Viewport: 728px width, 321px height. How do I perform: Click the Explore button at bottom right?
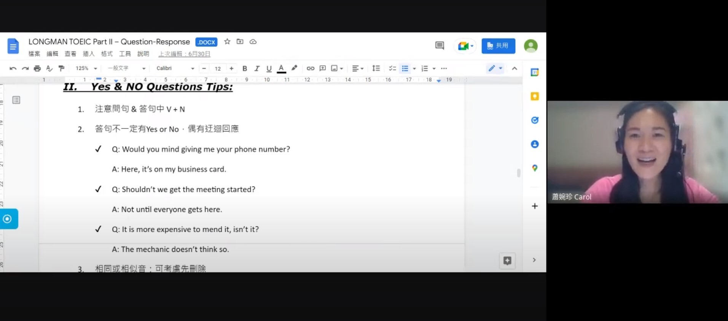click(507, 261)
